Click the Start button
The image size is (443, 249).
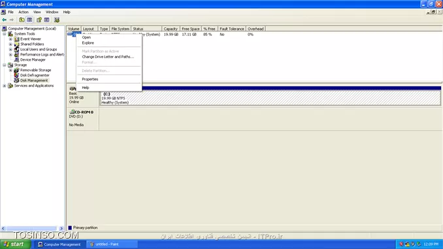click(x=15, y=244)
